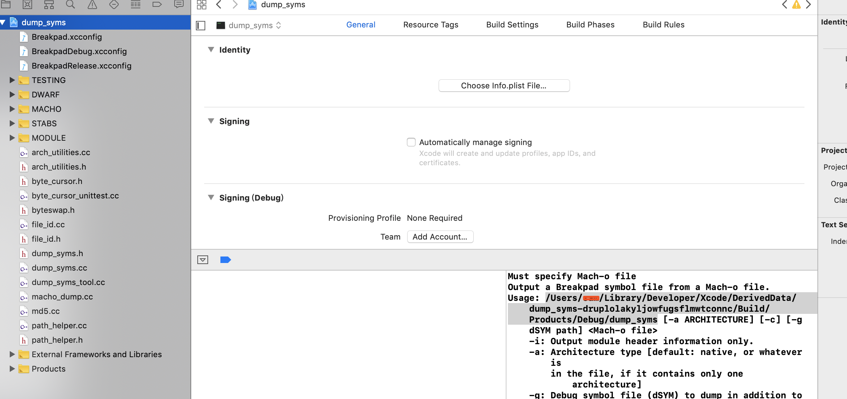Image resolution: width=847 pixels, height=399 pixels.
Task: Switch to the Build Phases tab
Action: [590, 25]
